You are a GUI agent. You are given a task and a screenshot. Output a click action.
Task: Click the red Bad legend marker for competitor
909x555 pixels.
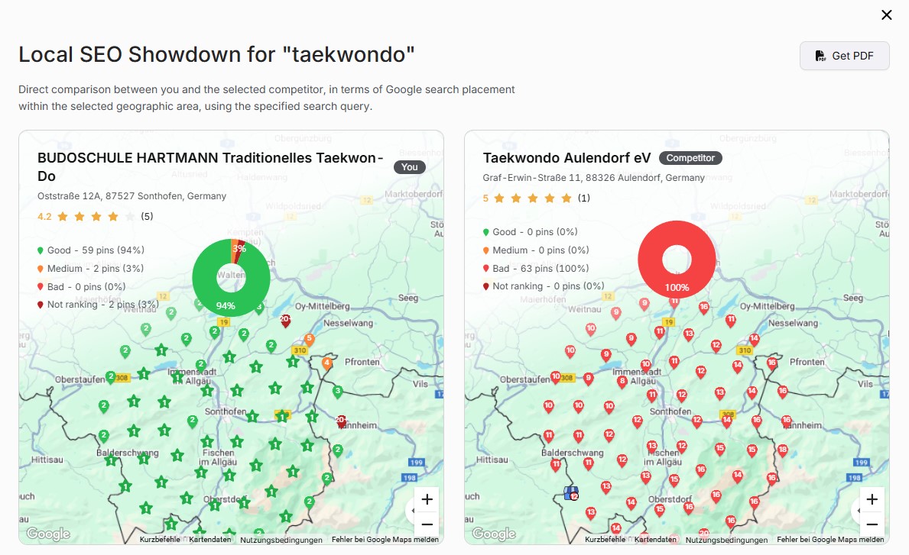tap(485, 269)
